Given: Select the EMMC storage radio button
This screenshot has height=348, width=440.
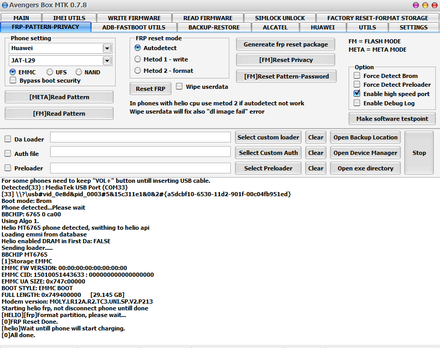Looking at the screenshot, I should pos(12,72).
